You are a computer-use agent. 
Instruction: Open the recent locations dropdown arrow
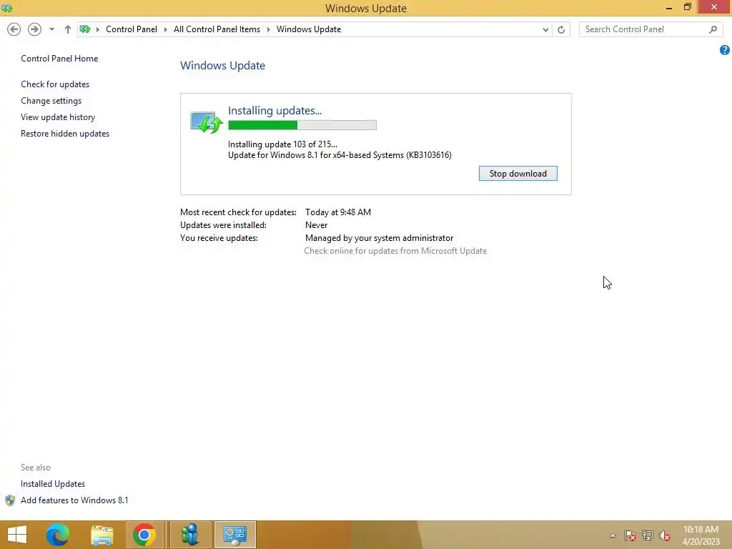[x=51, y=29]
